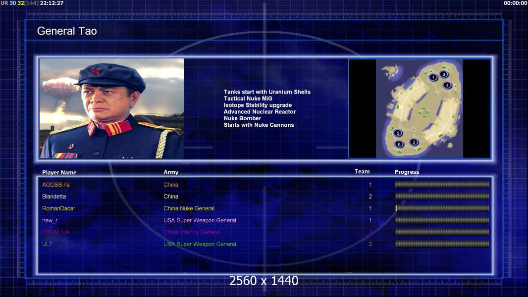Select player name FROM_UA
528x297 pixels.
pos(56,232)
